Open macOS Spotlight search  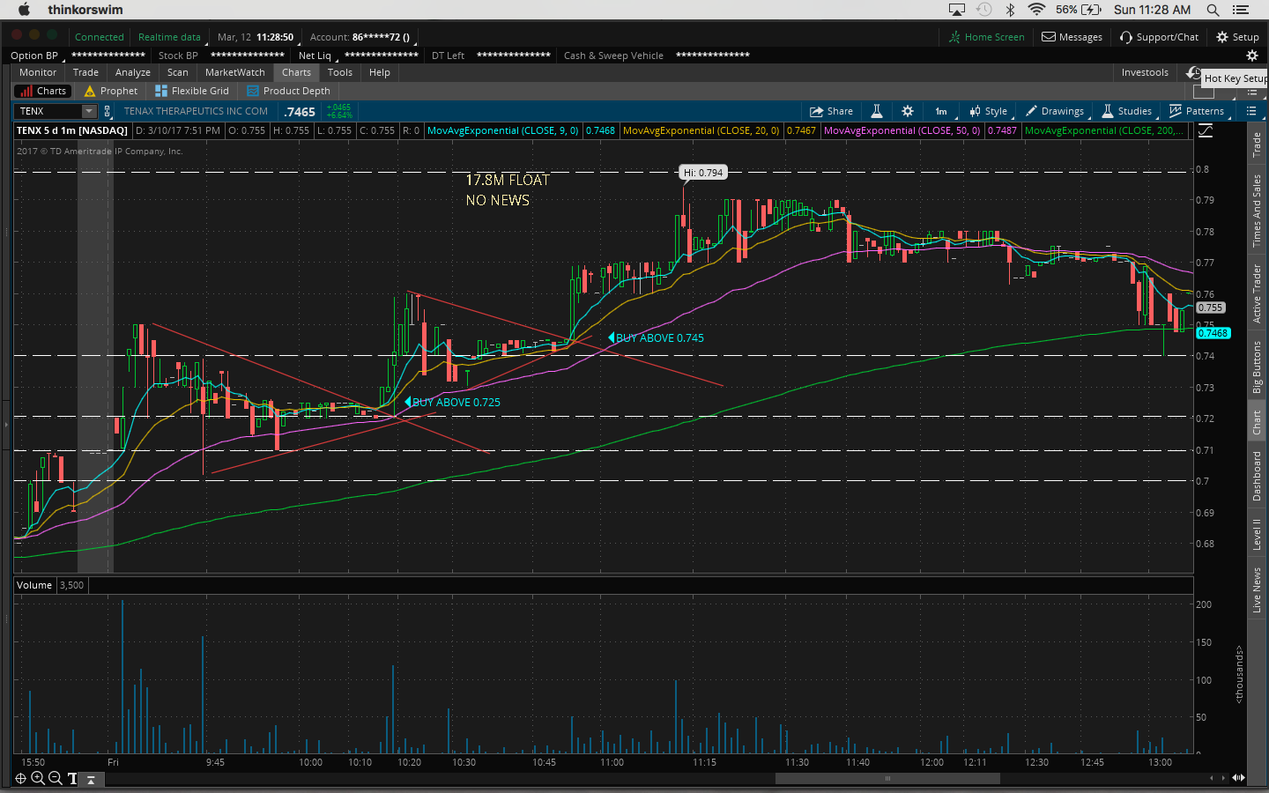[x=1213, y=10]
